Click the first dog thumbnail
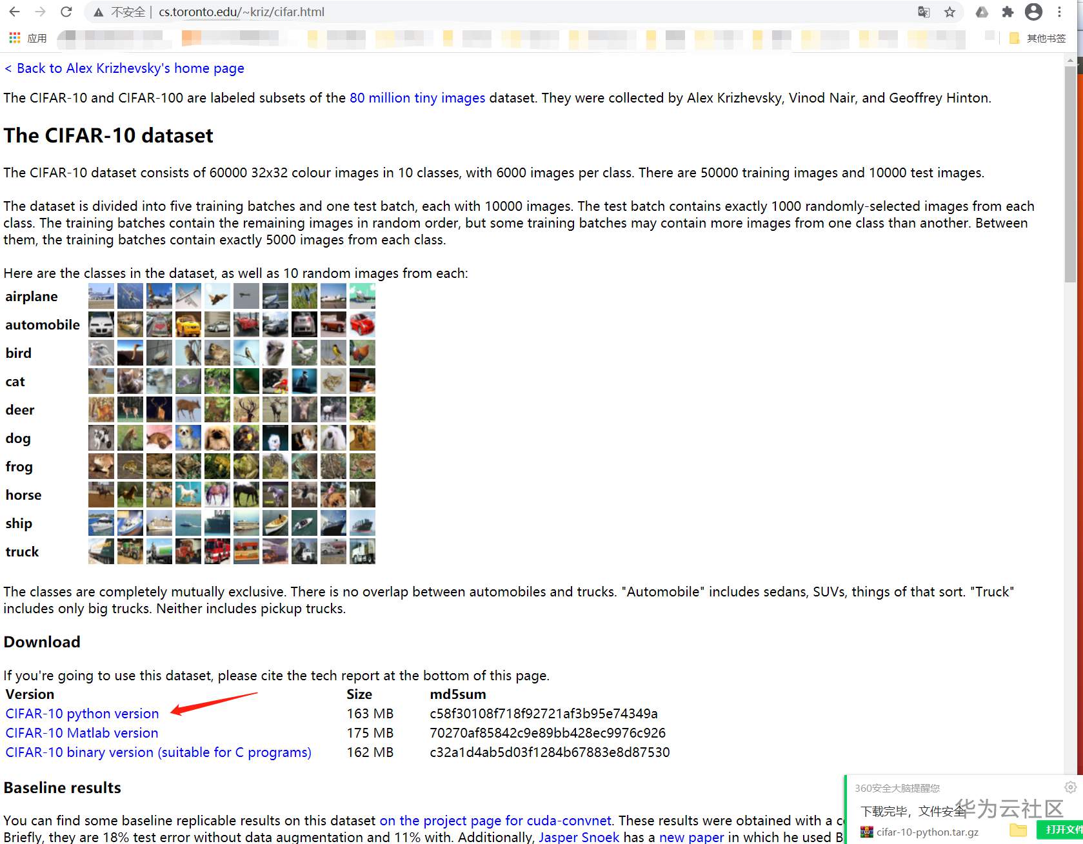The height and width of the screenshot is (844, 1083). 101,438
